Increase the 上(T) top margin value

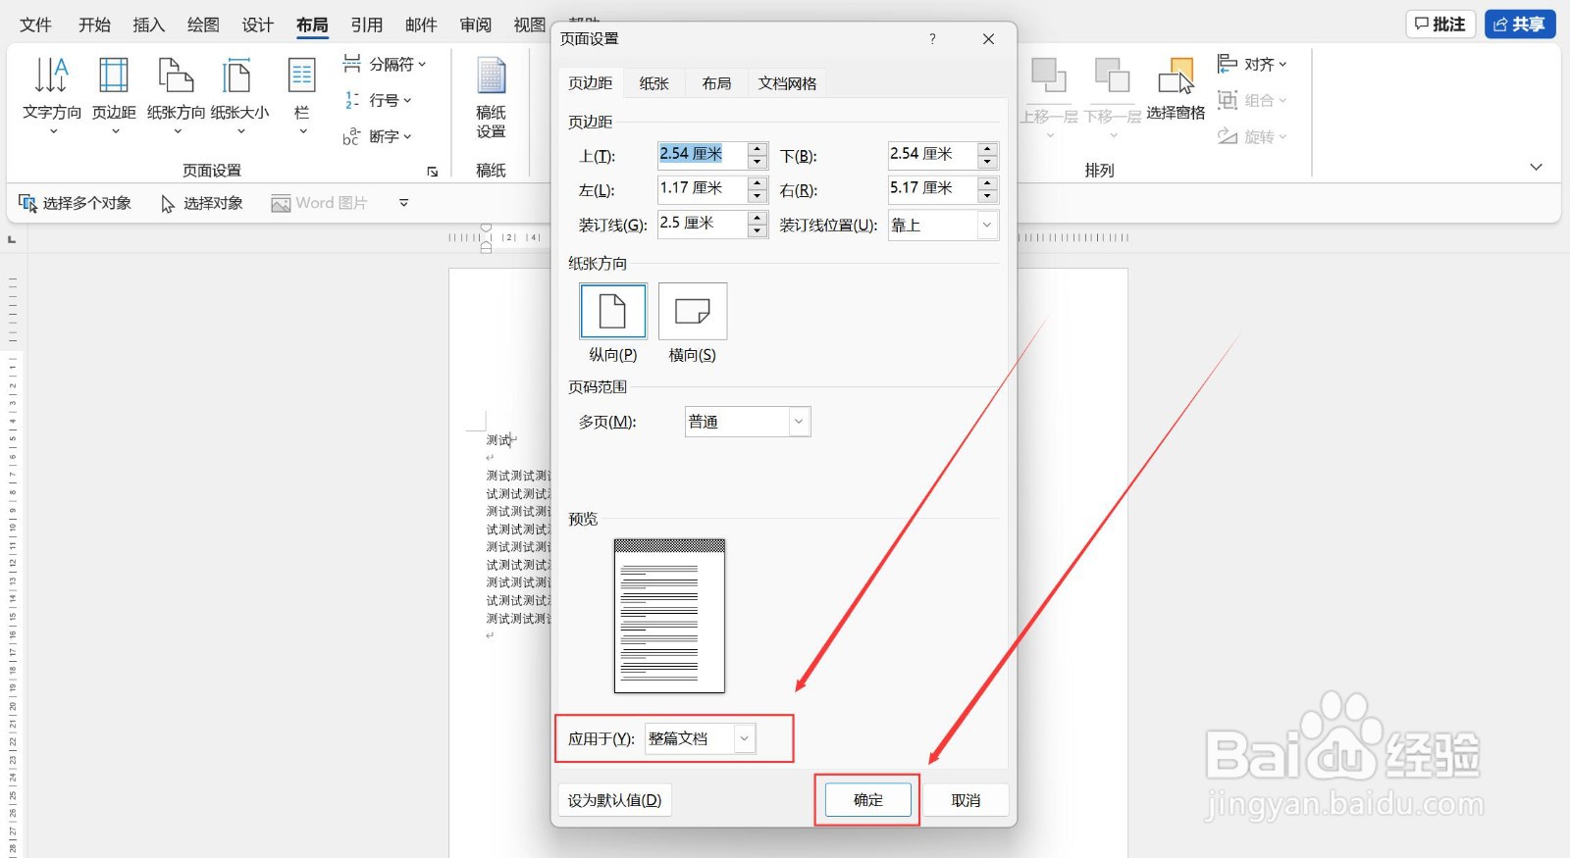click(758, 149)
